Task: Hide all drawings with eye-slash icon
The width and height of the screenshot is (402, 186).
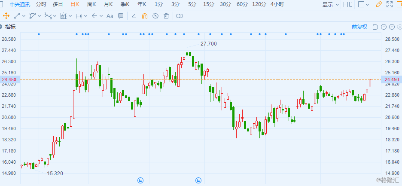Action: click(x=155, y=16)
